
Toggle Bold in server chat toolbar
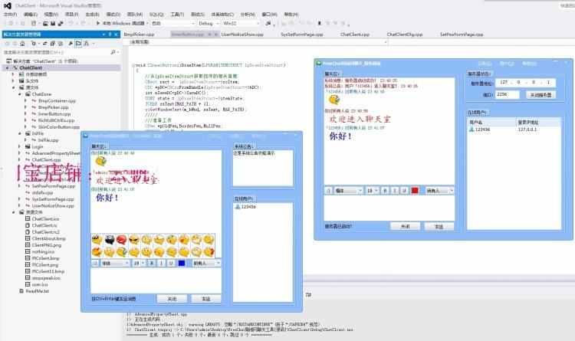(385, 191)
